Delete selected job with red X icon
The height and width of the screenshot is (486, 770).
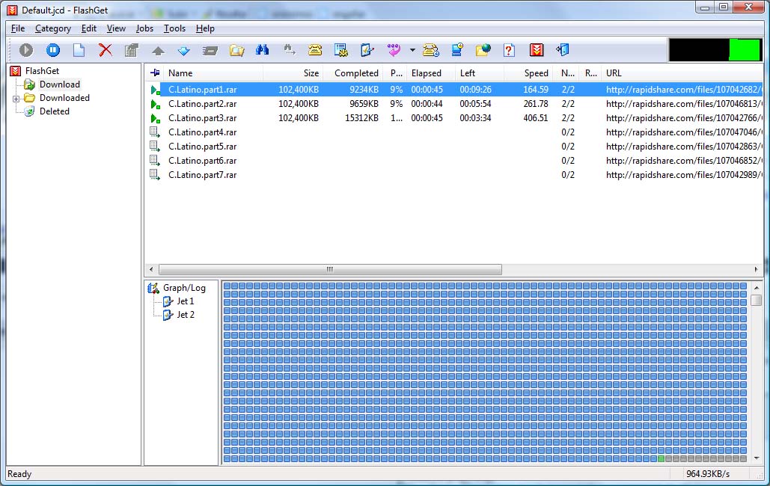[106, 50]
